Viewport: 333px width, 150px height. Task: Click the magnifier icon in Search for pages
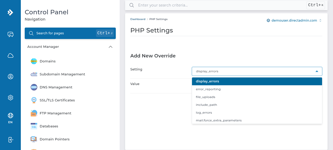(31, 33)
